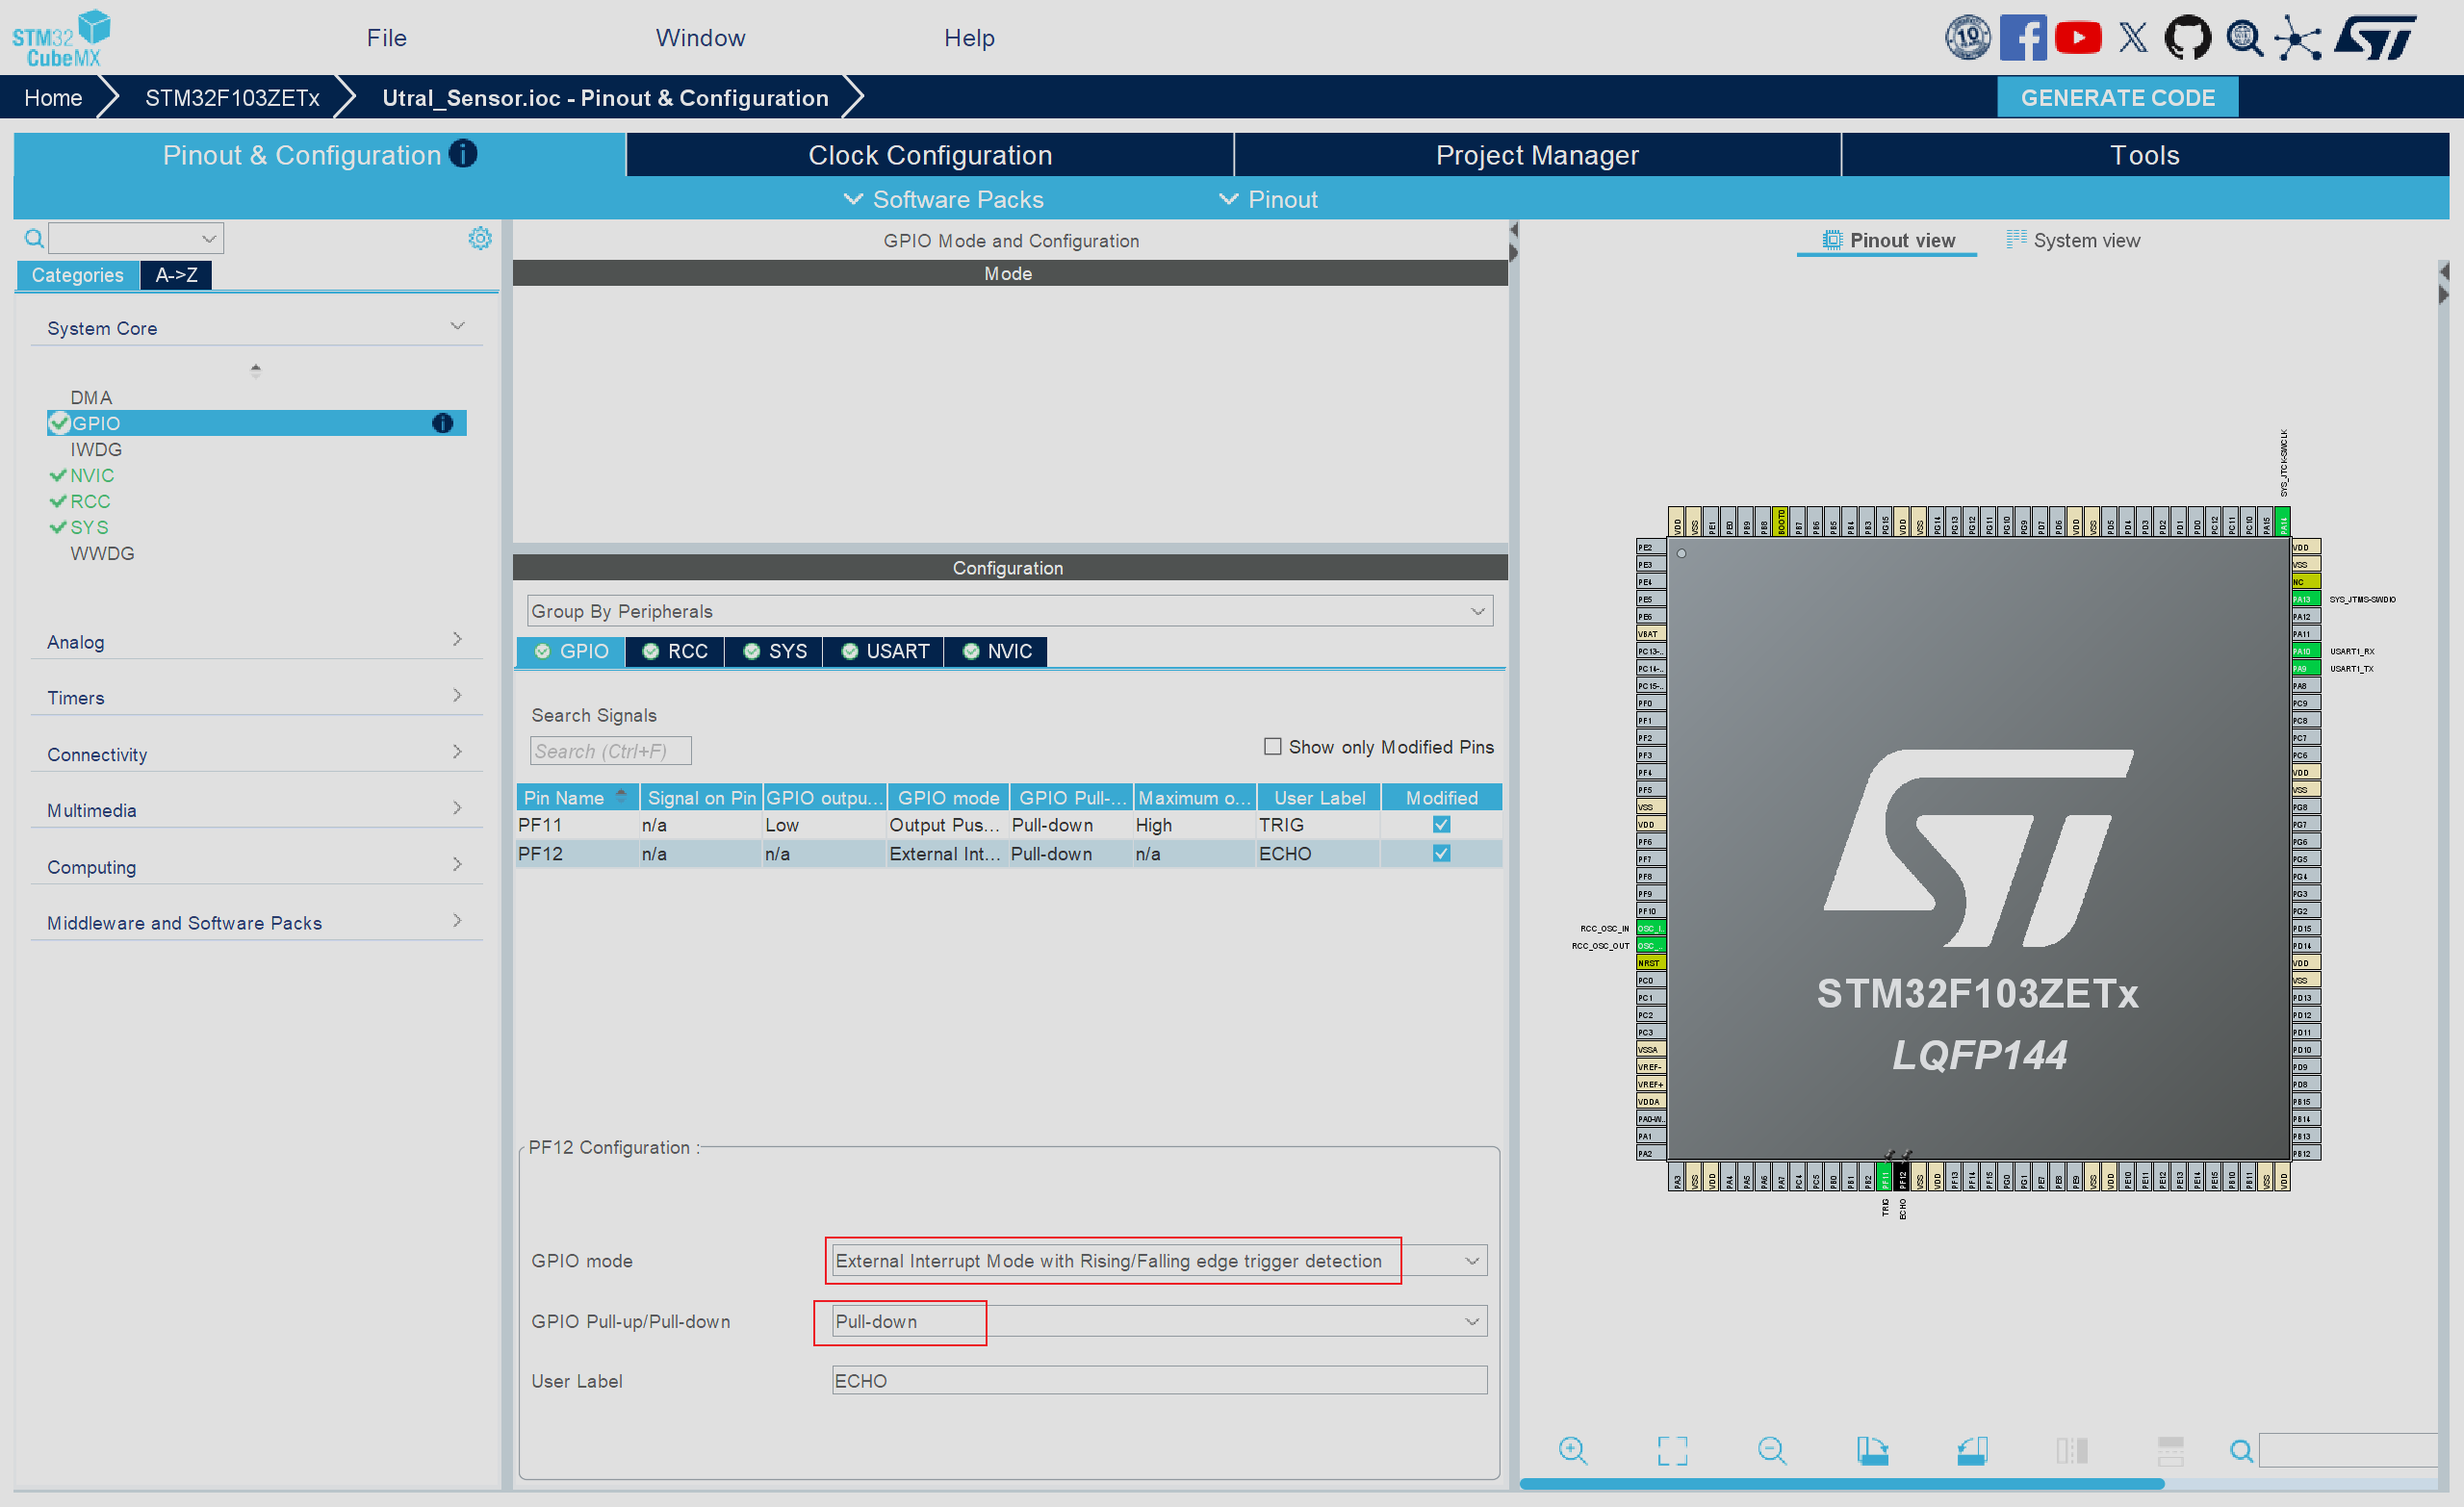Toggle the Modified checkbox for PF11
The image size is (2464, 1507).
[x=1441, y=824]
